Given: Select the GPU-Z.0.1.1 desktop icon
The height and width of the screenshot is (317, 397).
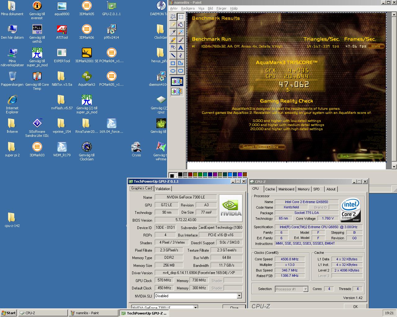Looking at the screenshot, I should (x=111, y=8).
